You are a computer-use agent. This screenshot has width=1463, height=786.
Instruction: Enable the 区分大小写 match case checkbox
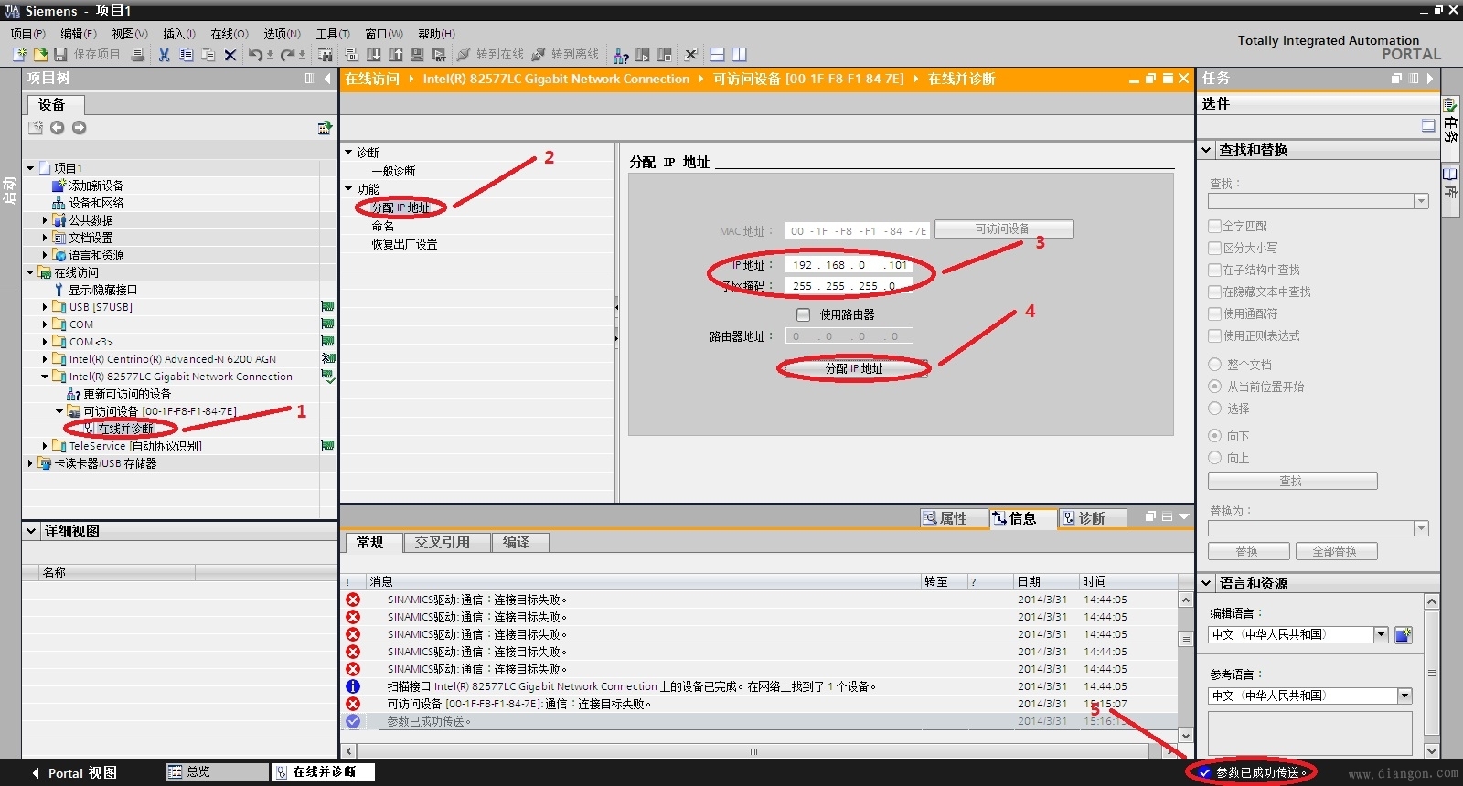[1214, 248]
